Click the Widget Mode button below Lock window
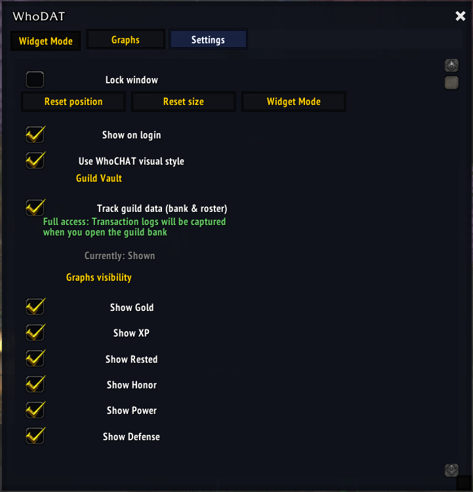473x492 pixels. pos(293,102)
